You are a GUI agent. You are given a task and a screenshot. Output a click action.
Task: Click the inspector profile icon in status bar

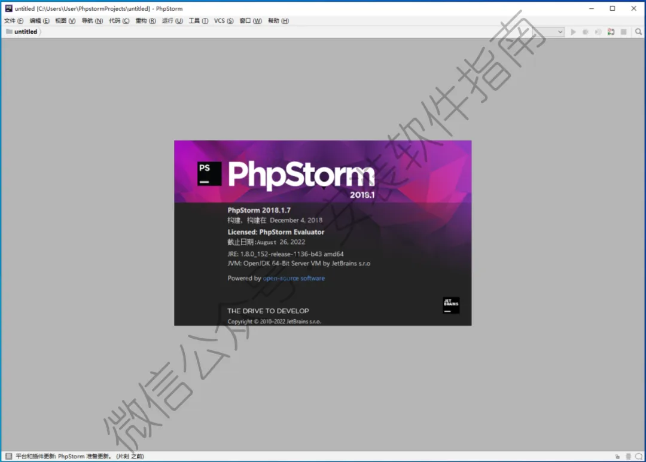(628, 456)
